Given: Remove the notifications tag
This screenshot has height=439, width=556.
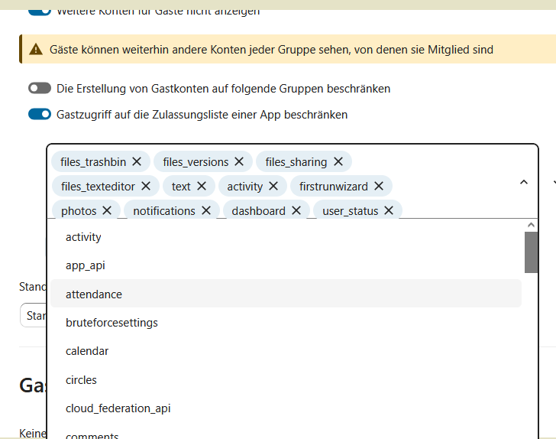Looking at the screenshot, I should tap(206, 210).
